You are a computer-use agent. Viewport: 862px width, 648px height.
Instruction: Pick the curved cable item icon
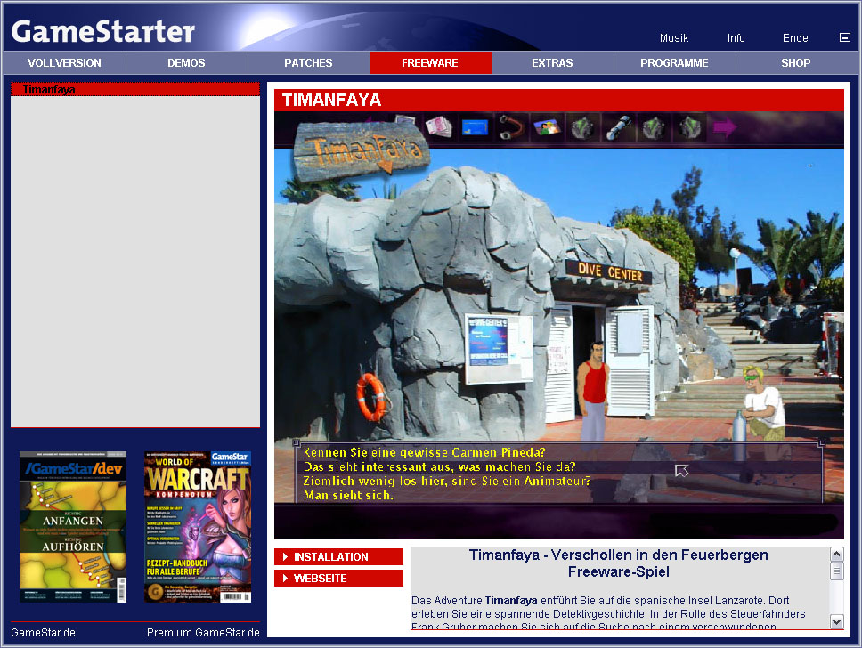(x=511, y=127)
